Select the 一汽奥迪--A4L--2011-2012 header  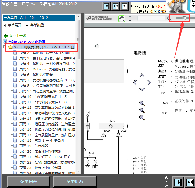(39, 18)
